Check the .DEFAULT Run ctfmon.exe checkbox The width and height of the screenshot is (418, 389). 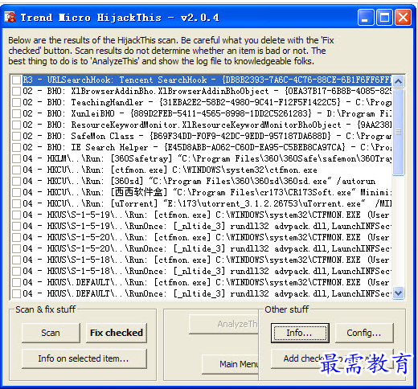coord(17,282)
